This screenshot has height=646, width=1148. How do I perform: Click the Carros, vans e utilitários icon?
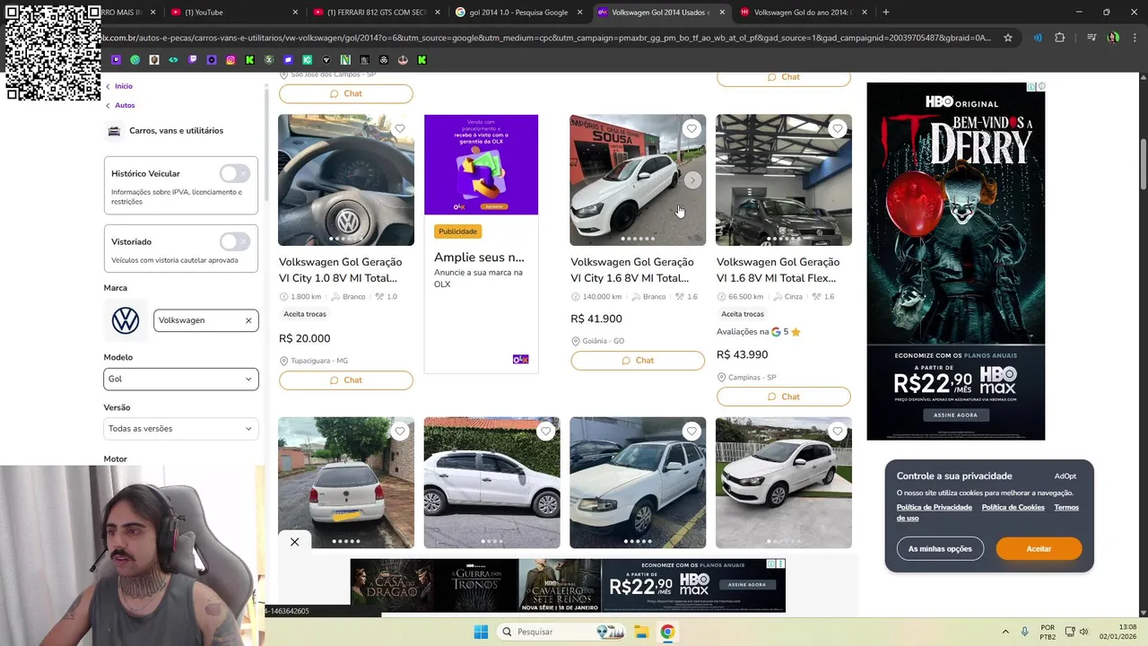(114, 131)
